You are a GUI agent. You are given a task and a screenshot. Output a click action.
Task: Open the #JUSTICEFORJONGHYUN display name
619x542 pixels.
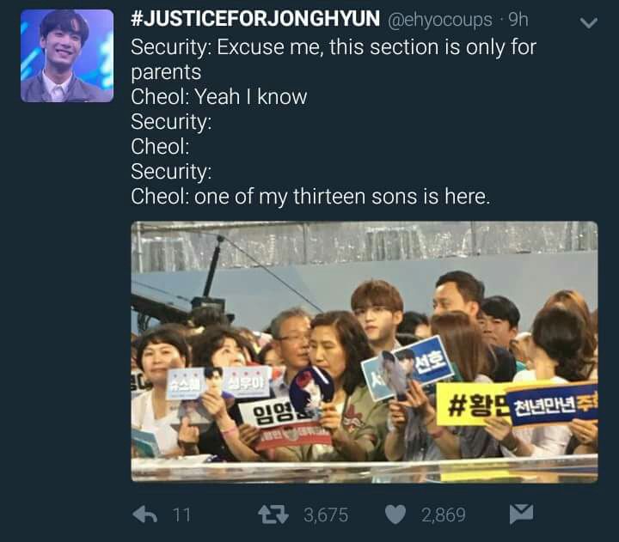point(255,19)
